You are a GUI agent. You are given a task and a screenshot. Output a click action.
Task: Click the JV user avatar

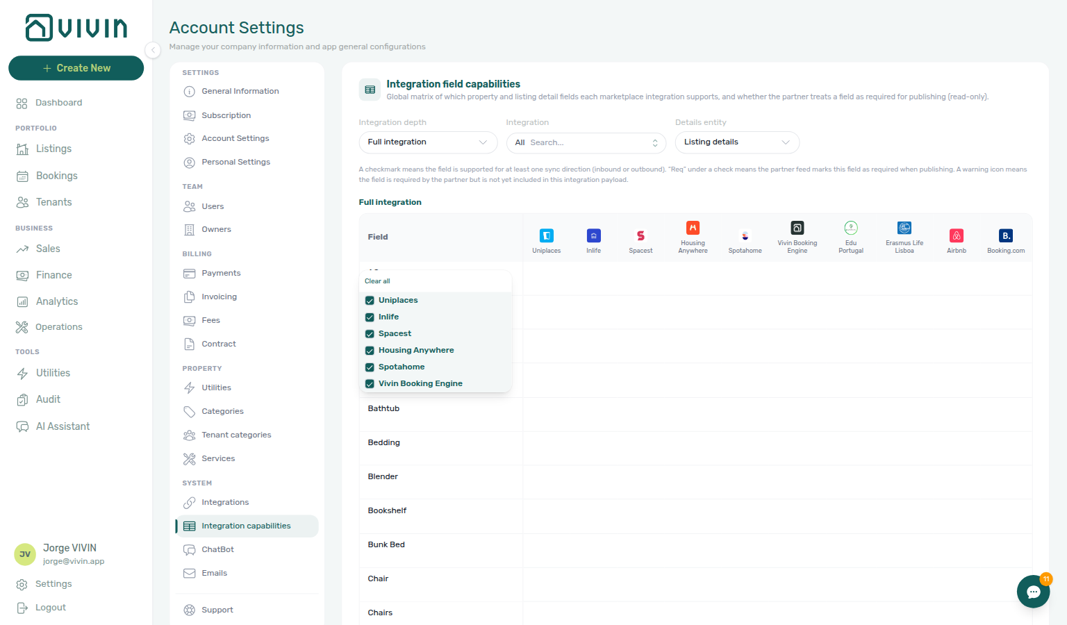[25, 554]
